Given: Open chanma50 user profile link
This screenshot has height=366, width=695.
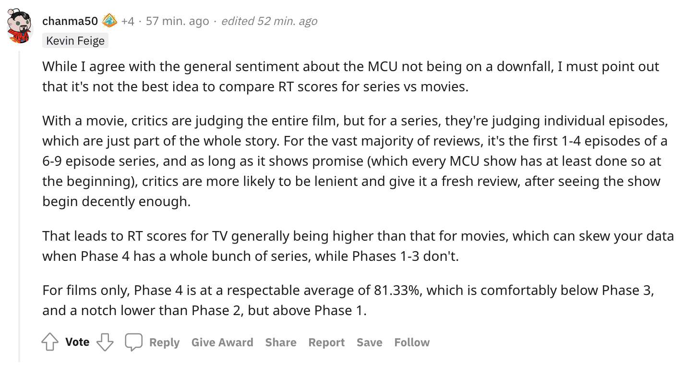Looking at the screenshot, I should point(70,21).
